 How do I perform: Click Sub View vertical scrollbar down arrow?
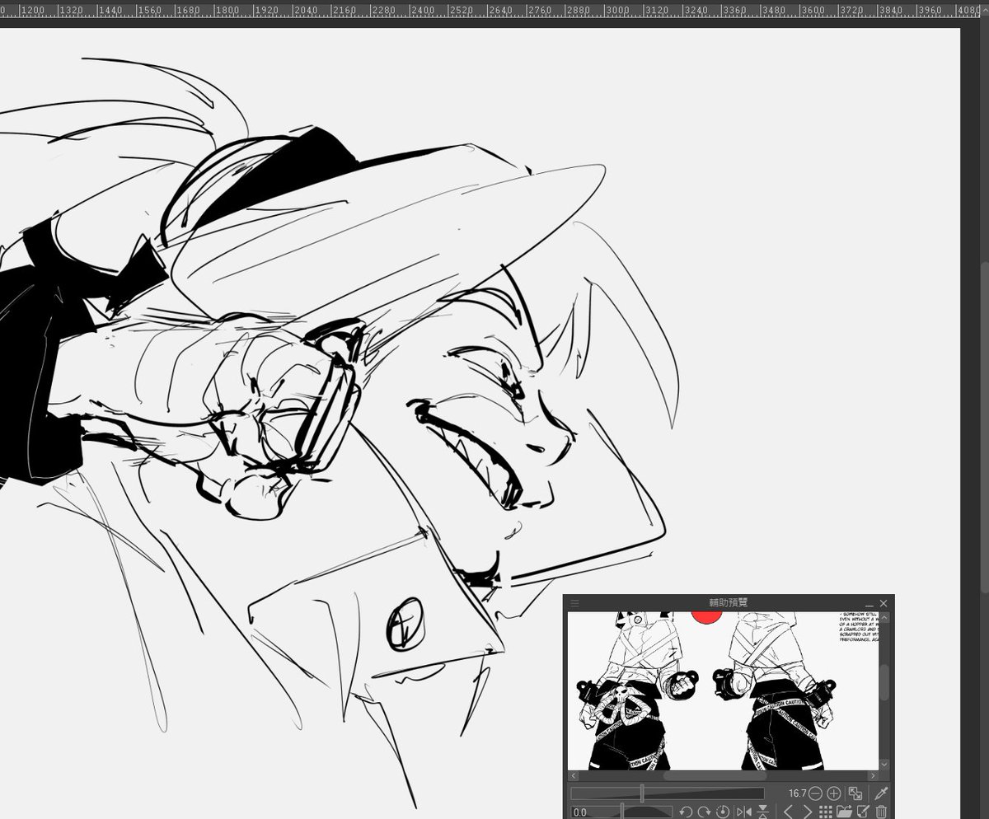(884, 765)
